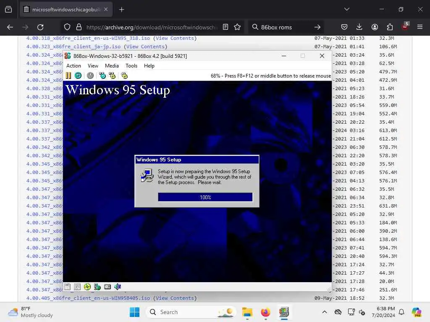This screenshot has height=322, width=430.
Task: Click the 86Box title bar app icon
Action: point(68,56)
